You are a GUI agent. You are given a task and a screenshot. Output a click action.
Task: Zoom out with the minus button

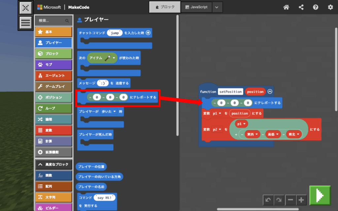290,200
